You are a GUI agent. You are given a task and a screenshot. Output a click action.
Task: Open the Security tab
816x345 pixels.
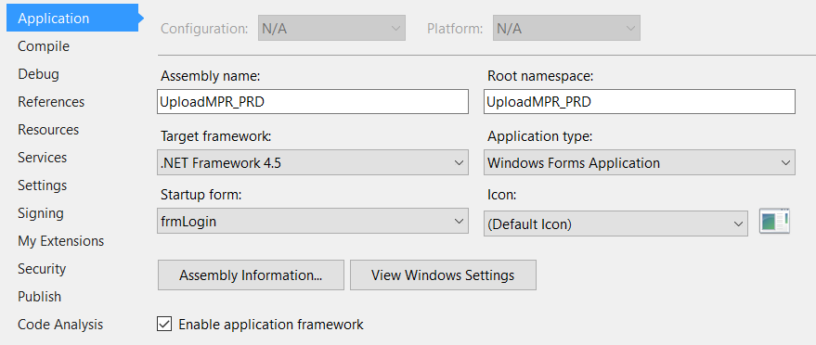tap(42, 269)
